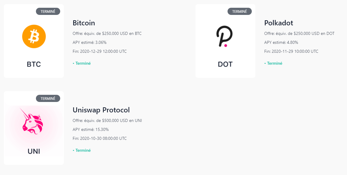This screenshot has width=347, height=175.
Task: Click the TERMINÉ badge on the UNI card
Action: coord(48,98)
